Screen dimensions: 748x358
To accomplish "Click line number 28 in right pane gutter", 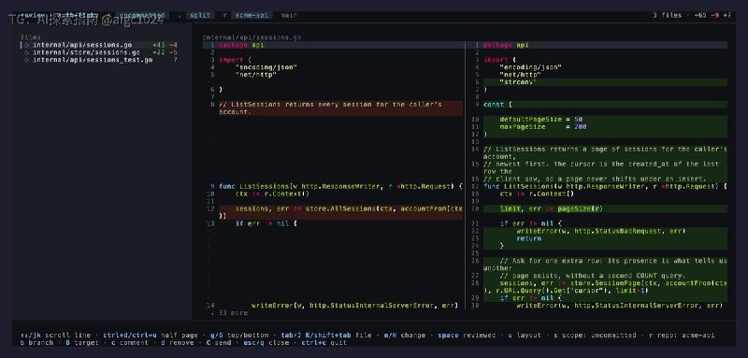I will coord(475,283).
